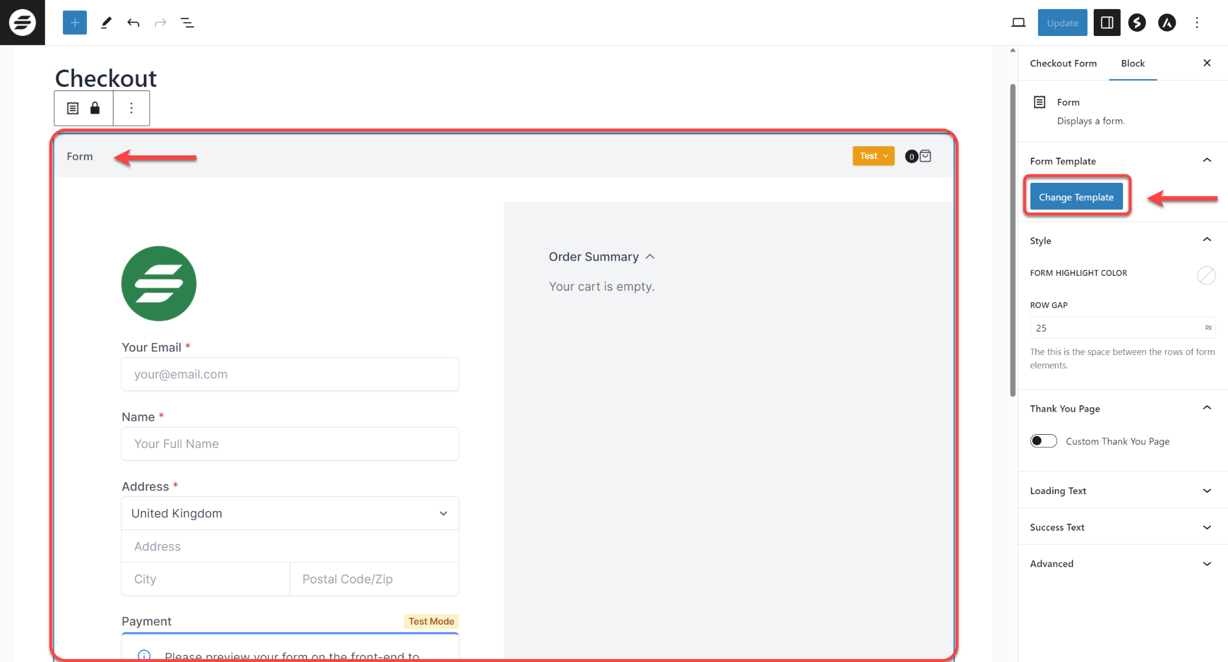Click the Update button in top bar
This screenshot has height=662, width=1228.
click(1062, 23)
